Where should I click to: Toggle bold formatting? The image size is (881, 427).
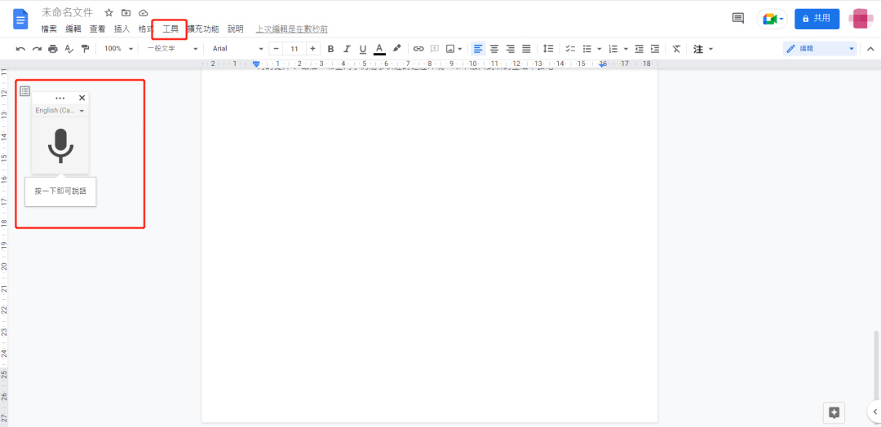330,49
